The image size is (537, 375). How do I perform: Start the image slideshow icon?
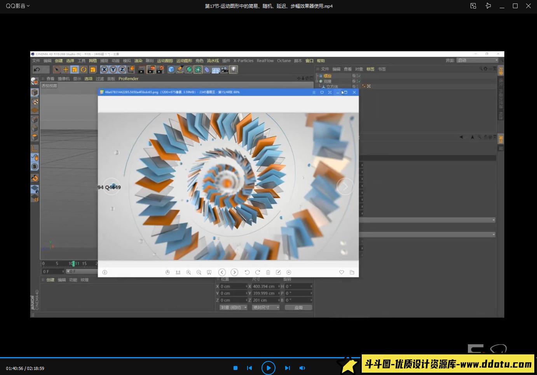click(x=209, y=272)
